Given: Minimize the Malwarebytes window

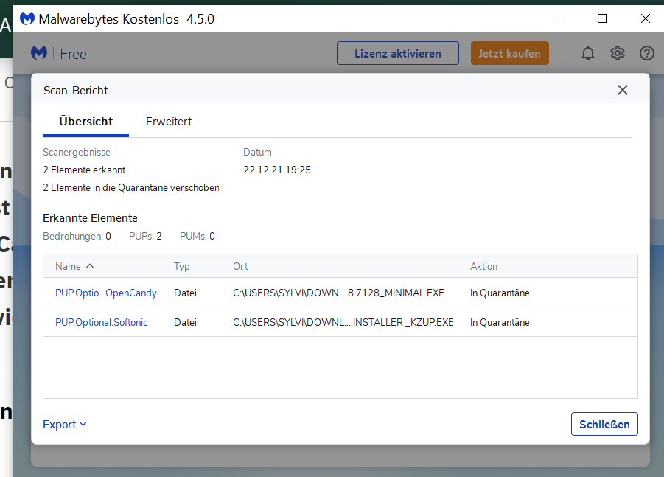Looking at the screenshot, I should [559, 18].
